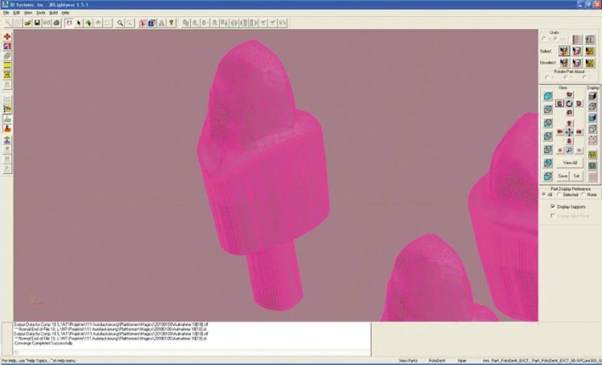The width and height of the screenshot is (602, 365).
Task: Select the All part display radio button
Action: [x=543, y=195]
